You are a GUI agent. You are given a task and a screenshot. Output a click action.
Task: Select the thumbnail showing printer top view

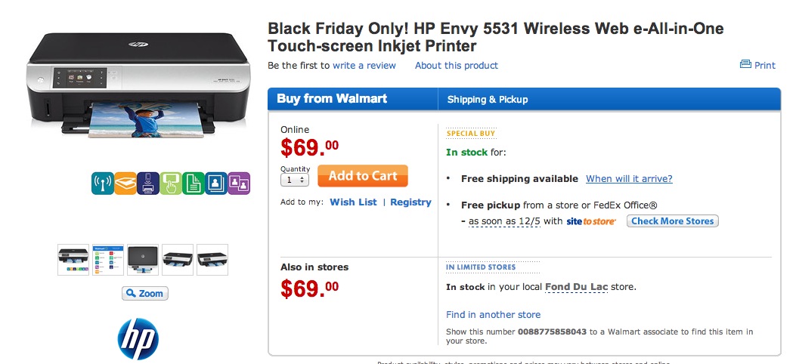[x=143, y=259]
